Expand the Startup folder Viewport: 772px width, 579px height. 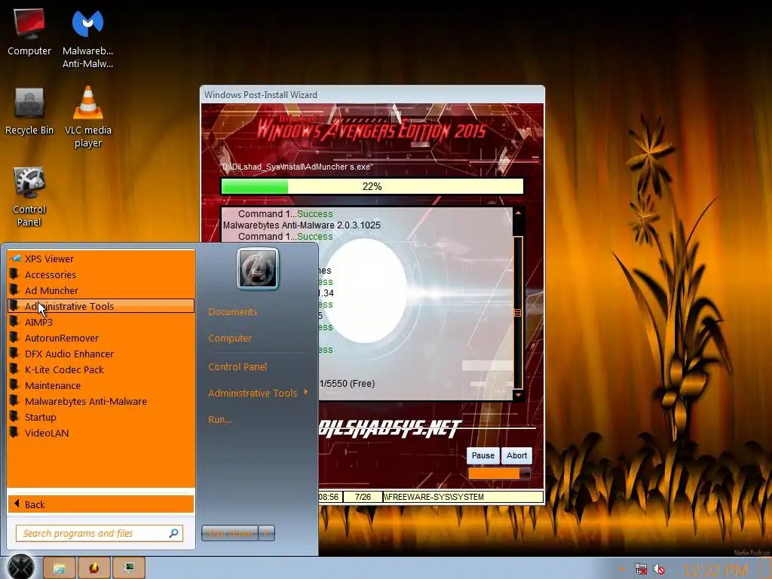coord(101,417)
